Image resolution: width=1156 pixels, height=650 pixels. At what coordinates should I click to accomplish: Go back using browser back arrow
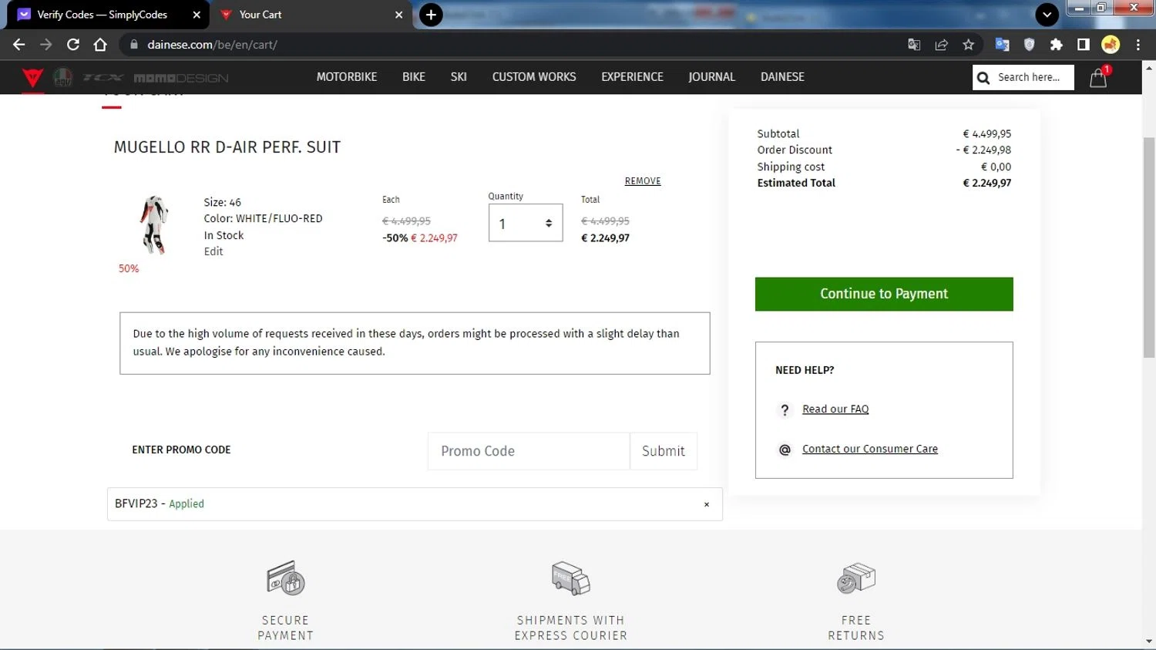pos(19,45)
